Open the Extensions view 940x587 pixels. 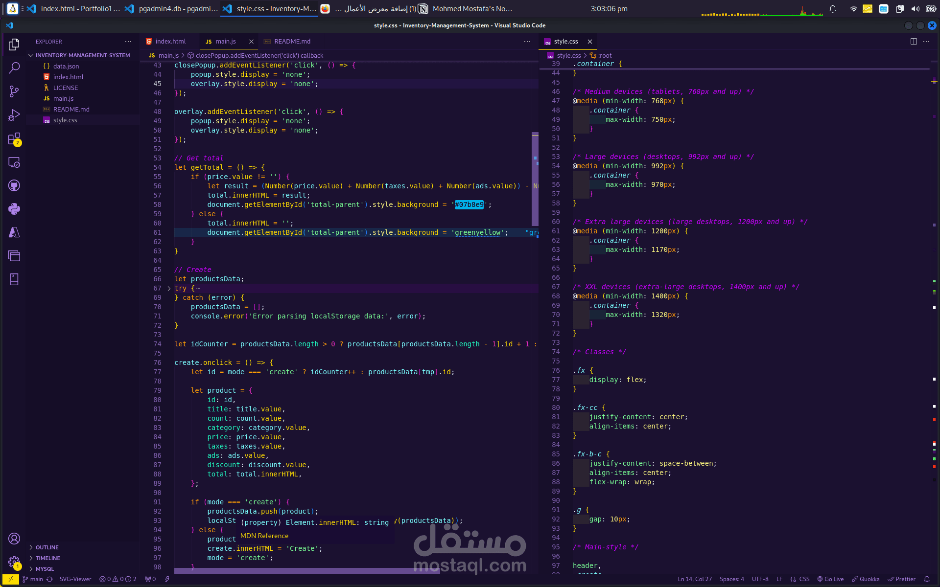[14, 139]
